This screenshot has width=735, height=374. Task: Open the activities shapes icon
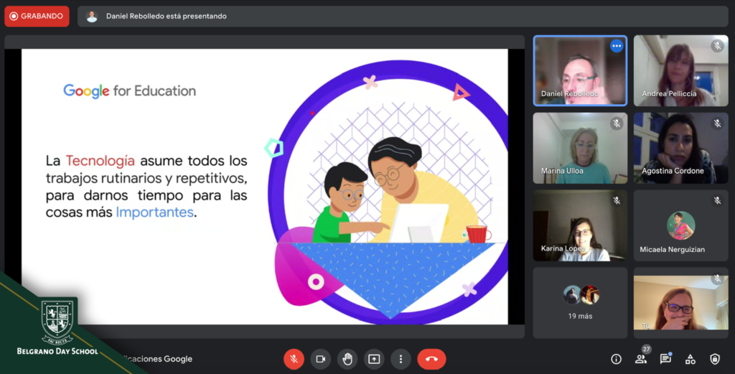[x=690, y=359]
